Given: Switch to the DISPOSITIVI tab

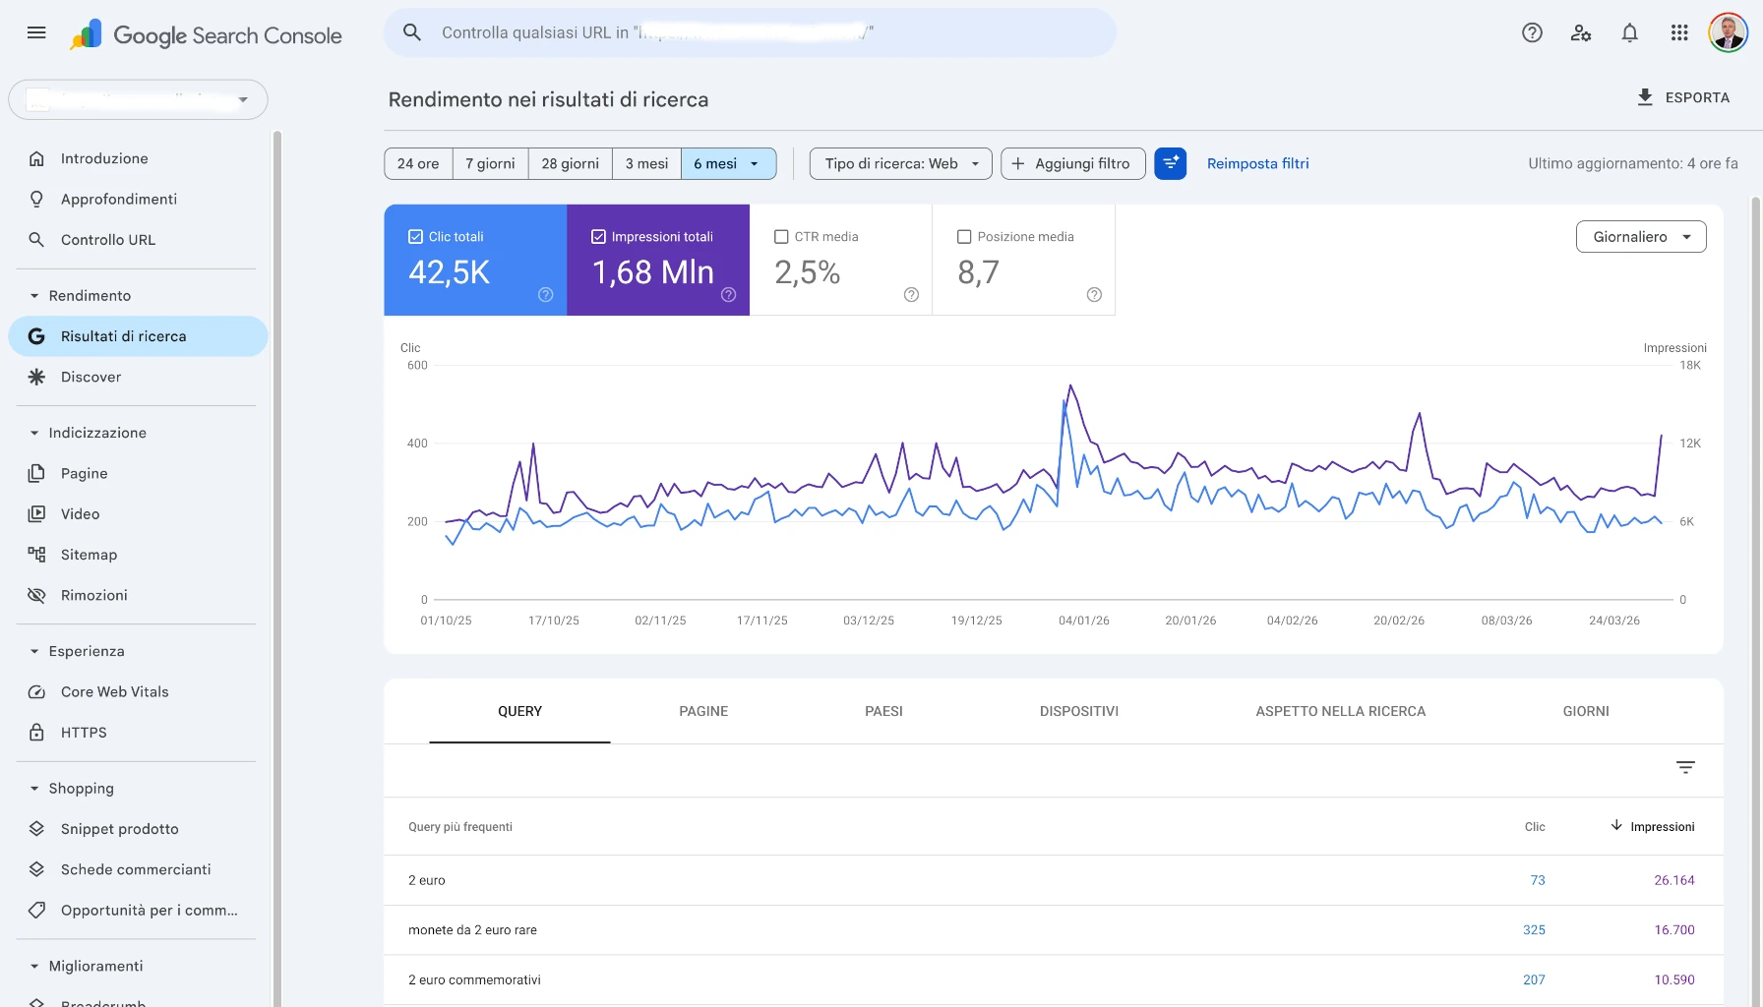Looking at the screenshot, I should 1078,711.
